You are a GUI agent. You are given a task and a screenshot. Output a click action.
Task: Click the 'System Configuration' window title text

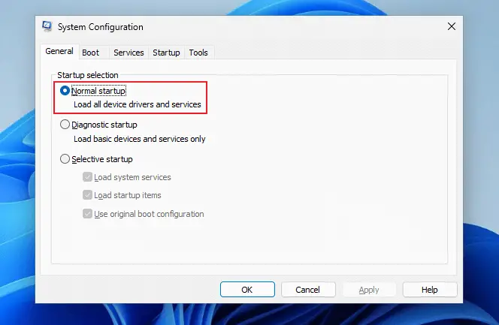click(x=100, y=27)
